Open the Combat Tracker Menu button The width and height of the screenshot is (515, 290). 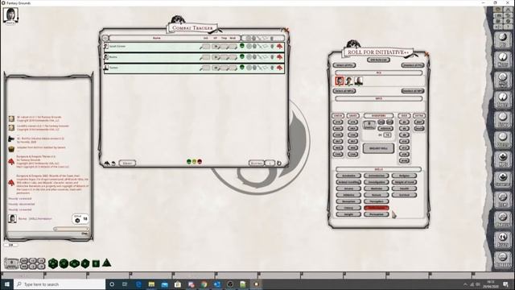pyautogui.click(x=127, y=163)
